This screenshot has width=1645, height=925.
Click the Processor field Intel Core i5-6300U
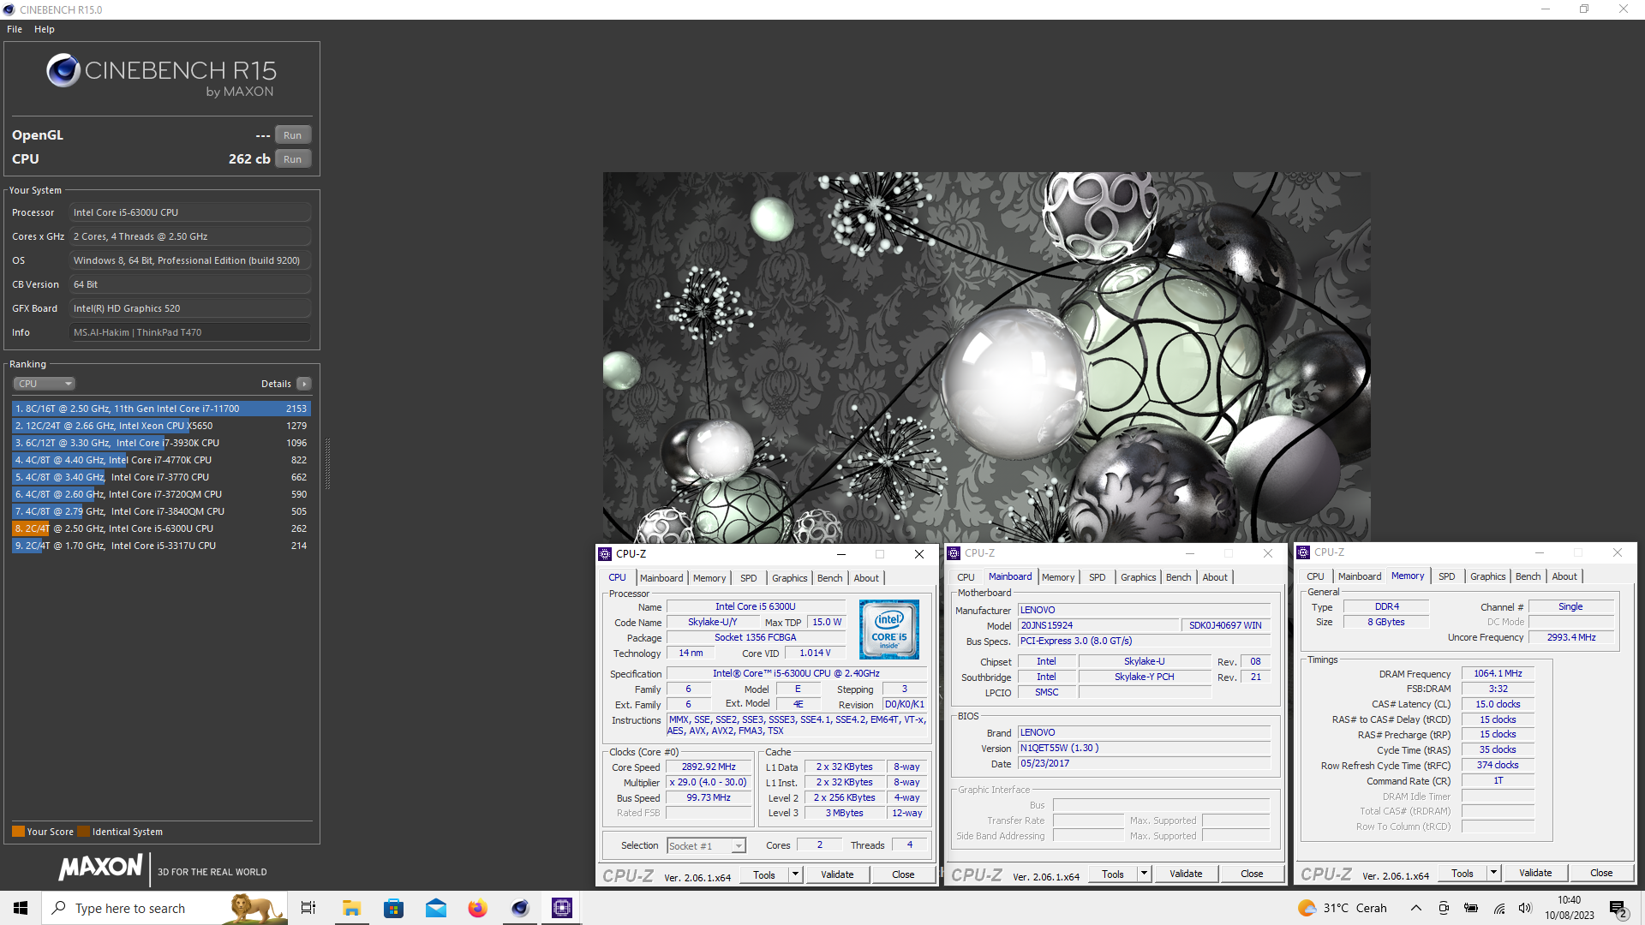tap(190, 212)
